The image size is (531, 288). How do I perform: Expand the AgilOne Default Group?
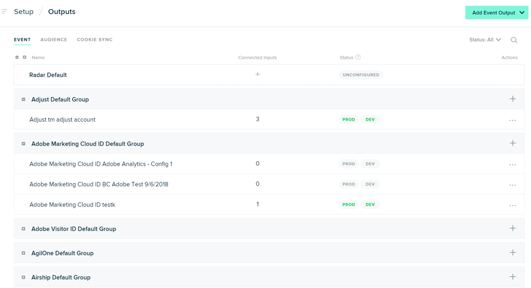coord(23,253)
